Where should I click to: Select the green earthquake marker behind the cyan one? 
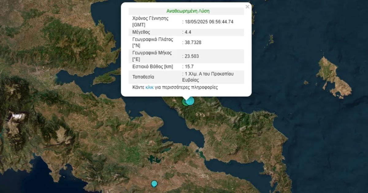(x=185, y=102)
